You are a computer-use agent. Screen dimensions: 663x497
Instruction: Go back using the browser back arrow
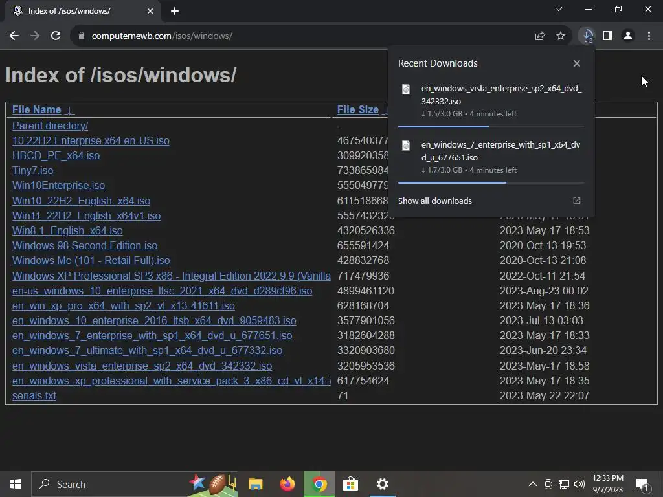click(14, 36)
